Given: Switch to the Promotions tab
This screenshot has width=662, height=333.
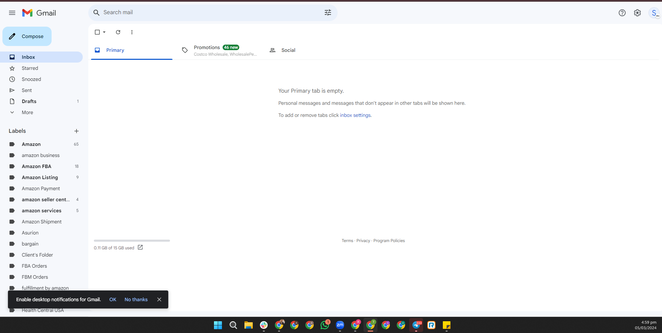Looking at the screenshot, I should [219, 50].
